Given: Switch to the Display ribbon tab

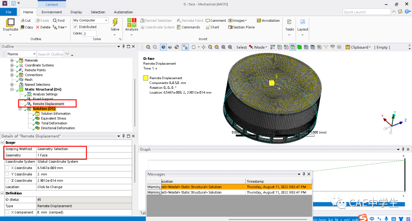Looking at the screenshot, I should click(x=76, y=12).
